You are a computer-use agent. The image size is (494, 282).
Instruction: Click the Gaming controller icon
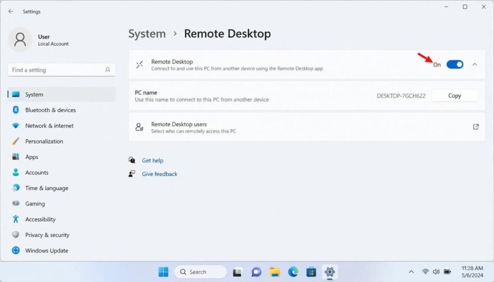(x=16, y=203)
